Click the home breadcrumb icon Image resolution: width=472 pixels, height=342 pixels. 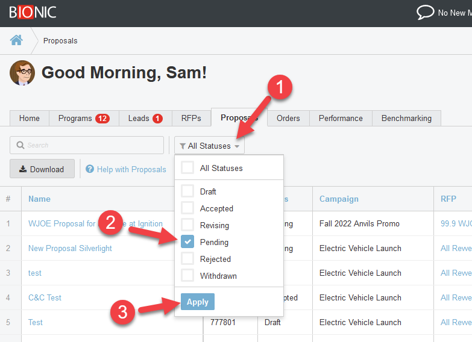(16, 40)
